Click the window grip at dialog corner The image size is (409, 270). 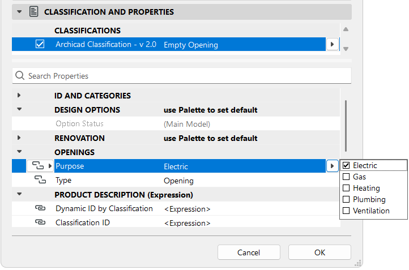click(x=358, y=263)
